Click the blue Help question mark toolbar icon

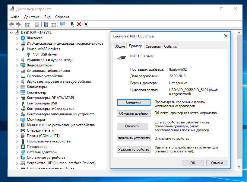point(46,24)
